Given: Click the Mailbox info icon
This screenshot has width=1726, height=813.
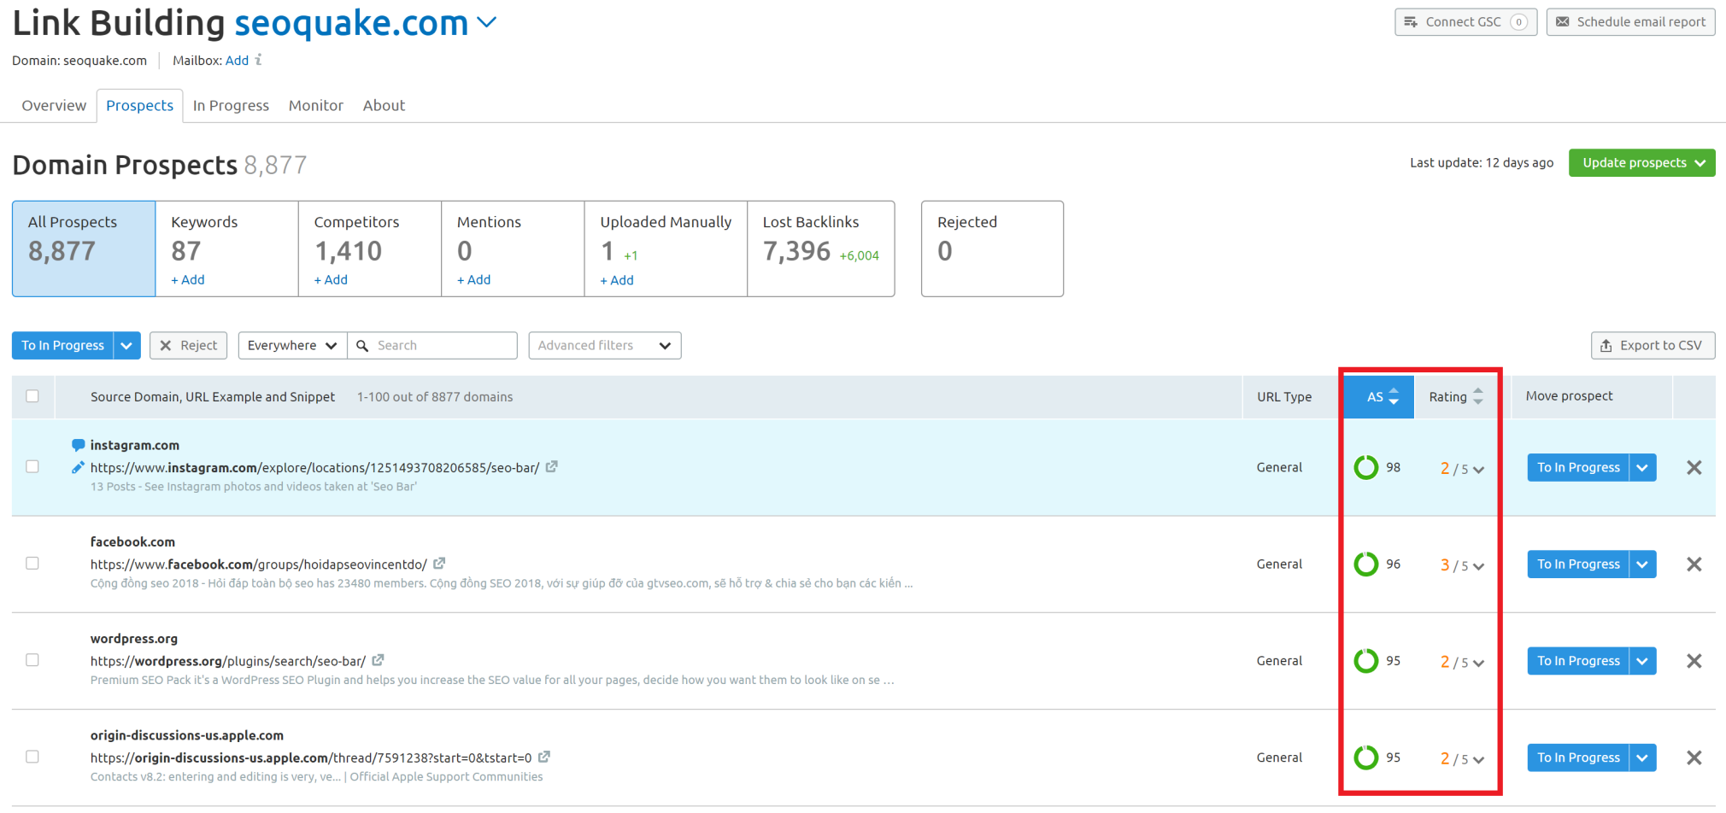Looking at the screenshot, I should 259,60.
